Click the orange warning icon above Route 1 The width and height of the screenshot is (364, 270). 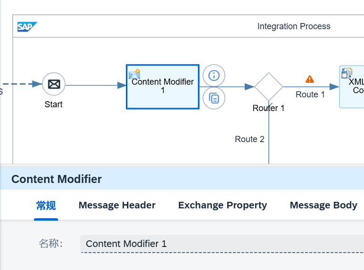tap(310, 79)
